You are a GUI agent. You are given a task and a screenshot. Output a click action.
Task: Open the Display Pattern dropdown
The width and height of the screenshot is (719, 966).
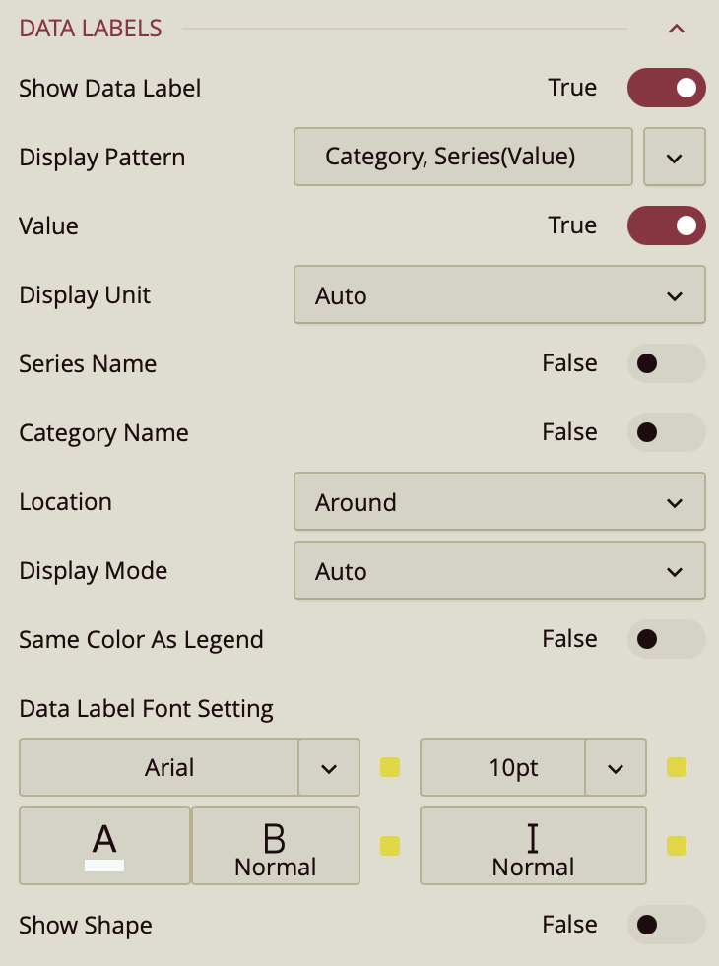click(x=675, y=157)
